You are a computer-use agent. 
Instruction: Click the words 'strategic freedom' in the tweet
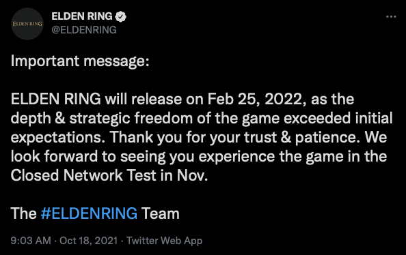[x=131, y=119]
